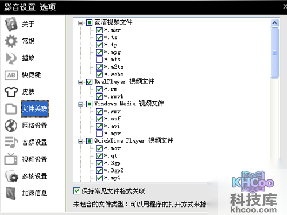Image resolution: width=287 pixels, height=215 pixels.
Task: Click the globe icon for 网络设置
Action: click(11, 126)
